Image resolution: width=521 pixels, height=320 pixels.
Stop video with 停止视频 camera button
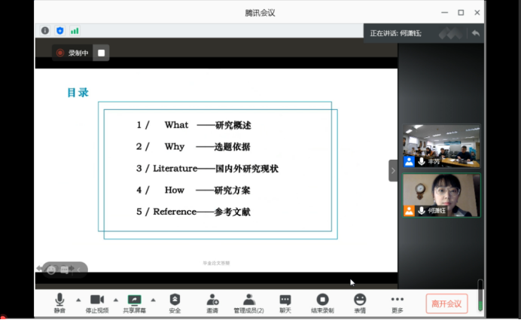(96, 303)
